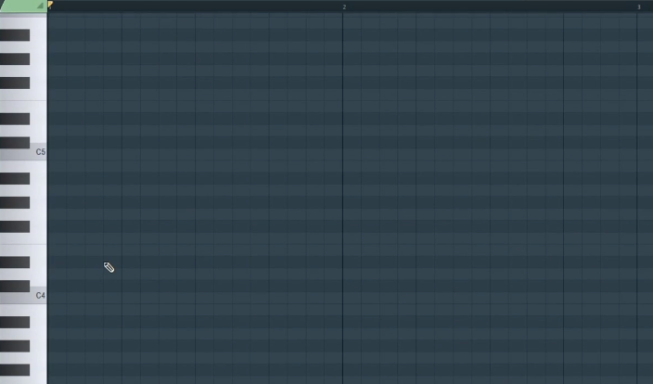Play the C#4 black key above C4
The width and height of the screenshot is (653, 384).
tap(15, 286)
